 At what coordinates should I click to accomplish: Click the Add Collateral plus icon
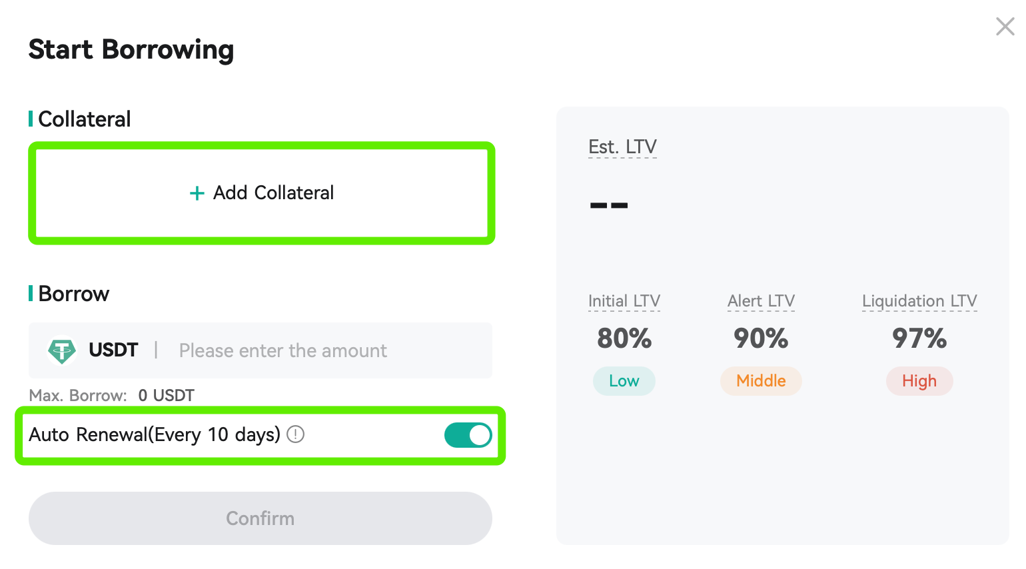click(x=197, y=194)
